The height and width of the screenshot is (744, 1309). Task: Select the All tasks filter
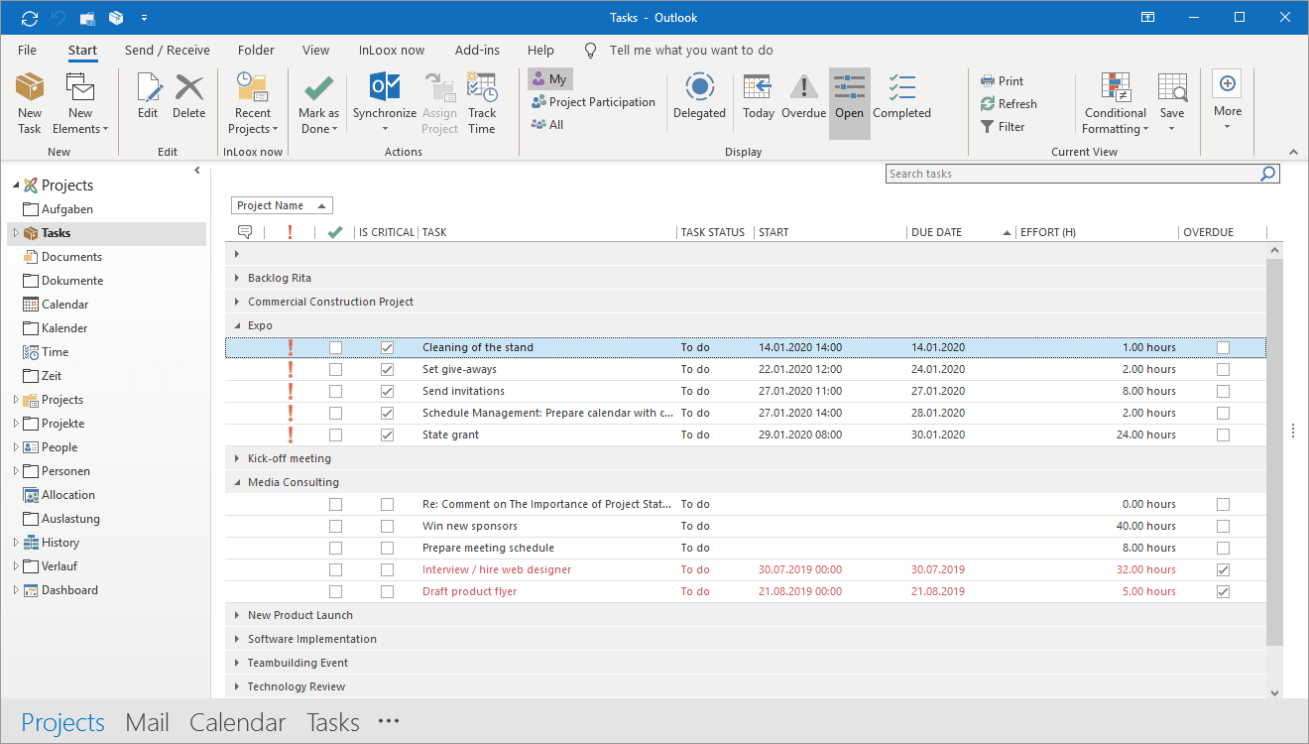[x=547, y=125]
